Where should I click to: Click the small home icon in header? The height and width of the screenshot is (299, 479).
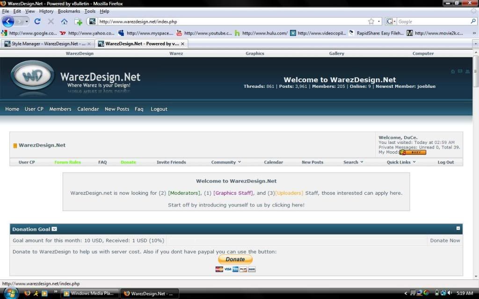point(453,71)
